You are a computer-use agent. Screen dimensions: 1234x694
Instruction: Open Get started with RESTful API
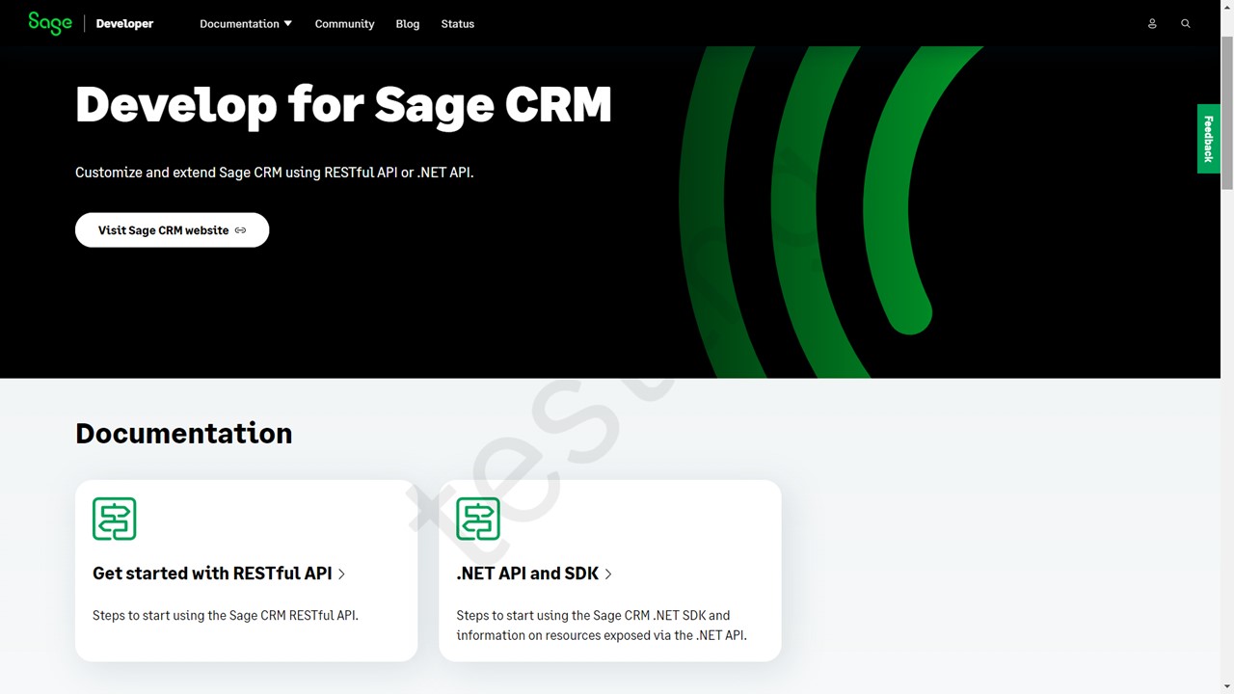point(212,574)
